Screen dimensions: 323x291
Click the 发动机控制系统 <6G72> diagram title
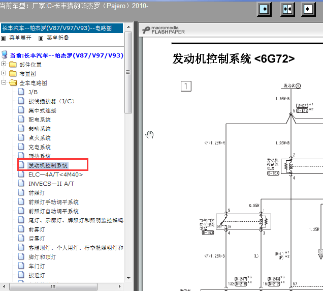(x=234, y=59)
